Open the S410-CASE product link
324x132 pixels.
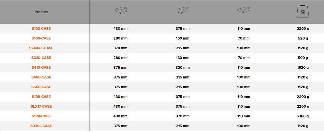(x=41, y=68)
